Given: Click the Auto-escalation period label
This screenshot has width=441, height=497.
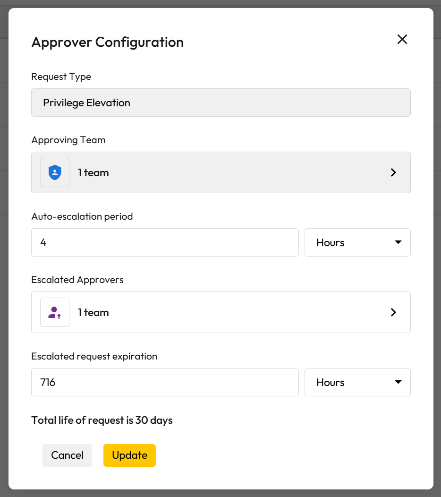Looking at the screenshot, I should [x=82, y=216].
